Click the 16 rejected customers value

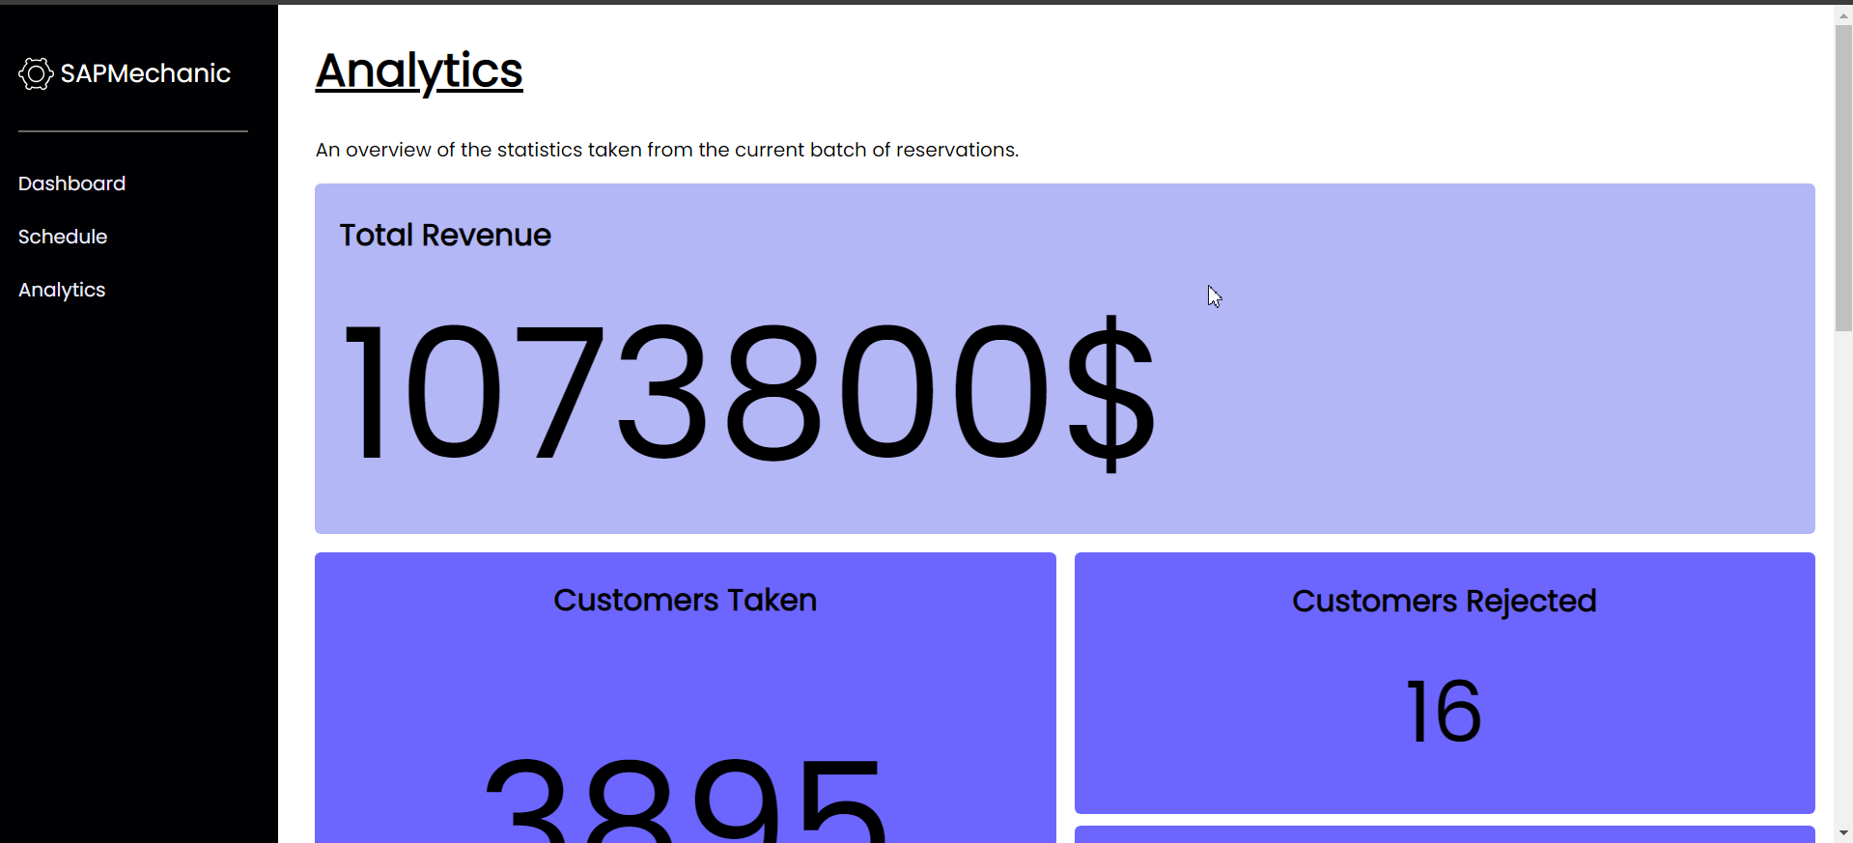[1445, 712]
